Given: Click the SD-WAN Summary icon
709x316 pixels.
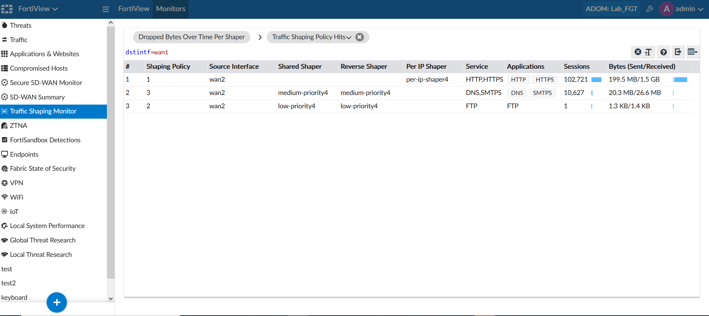Looking at the screenshot, I should pyautogui.click(x=4, y=97).
